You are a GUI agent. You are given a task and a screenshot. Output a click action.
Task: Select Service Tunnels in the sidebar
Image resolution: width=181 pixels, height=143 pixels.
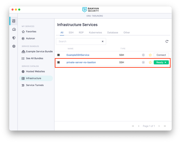35,85
